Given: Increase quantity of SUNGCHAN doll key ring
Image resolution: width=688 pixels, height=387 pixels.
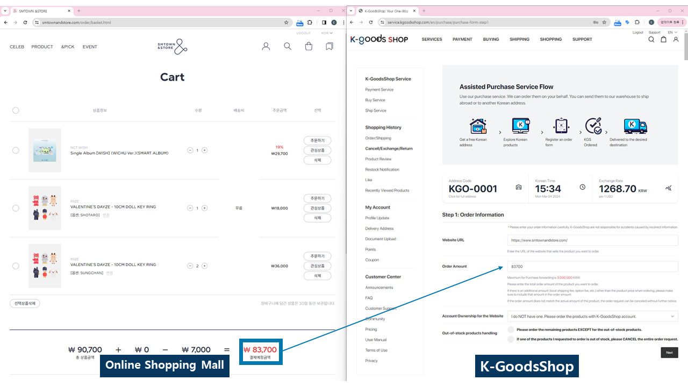Looking at the screenshot, I should click(205, 266).
